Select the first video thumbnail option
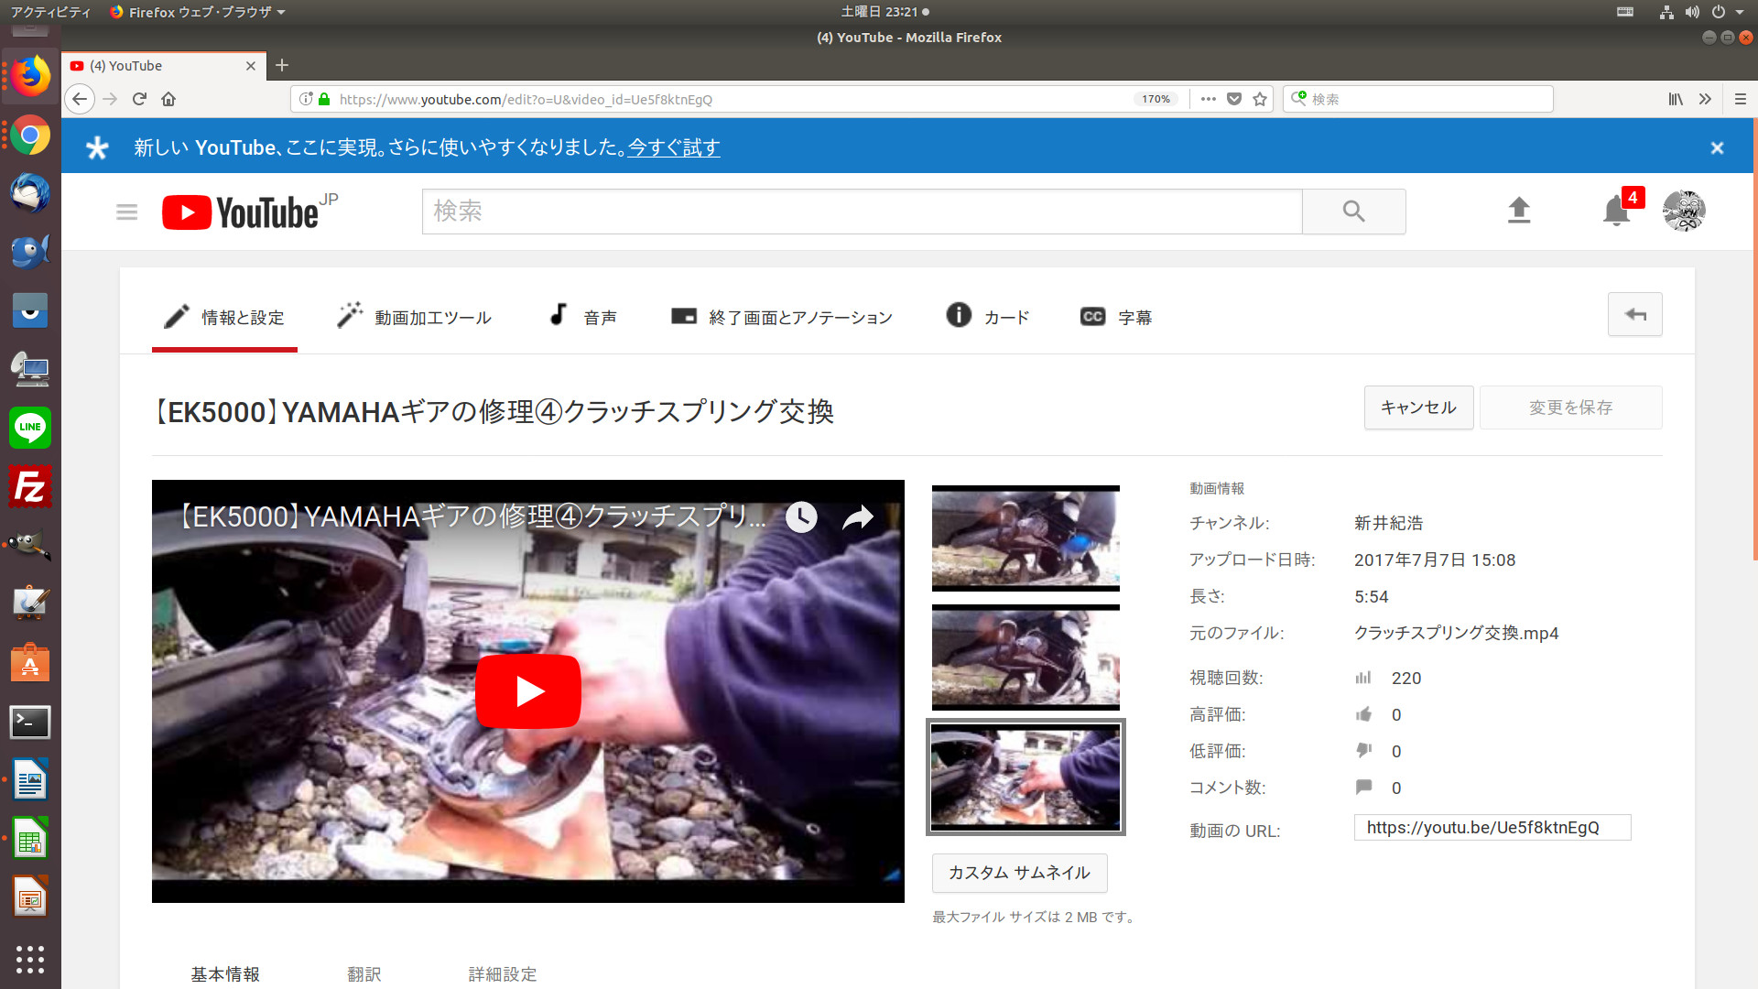Image resolution: width=1758 pixels, height=989 pixels. [x=1025, y=538]
